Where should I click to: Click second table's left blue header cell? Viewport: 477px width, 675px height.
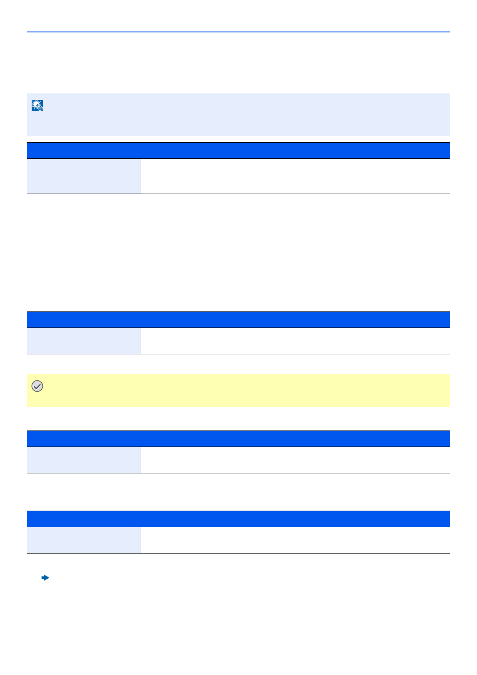click(x=84, y=320)
